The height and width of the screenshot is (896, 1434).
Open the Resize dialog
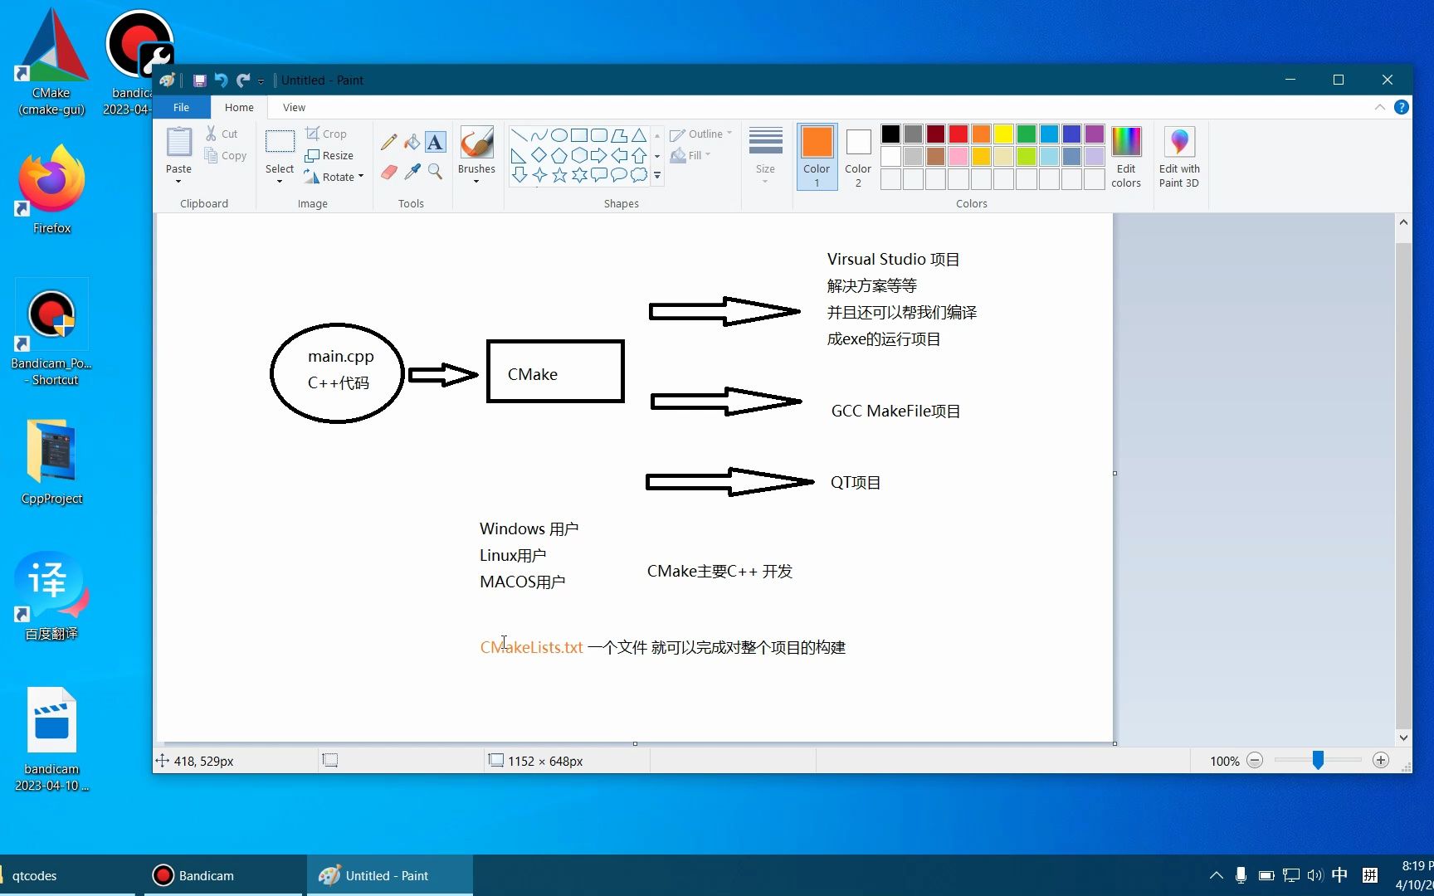tap(330, 155)
